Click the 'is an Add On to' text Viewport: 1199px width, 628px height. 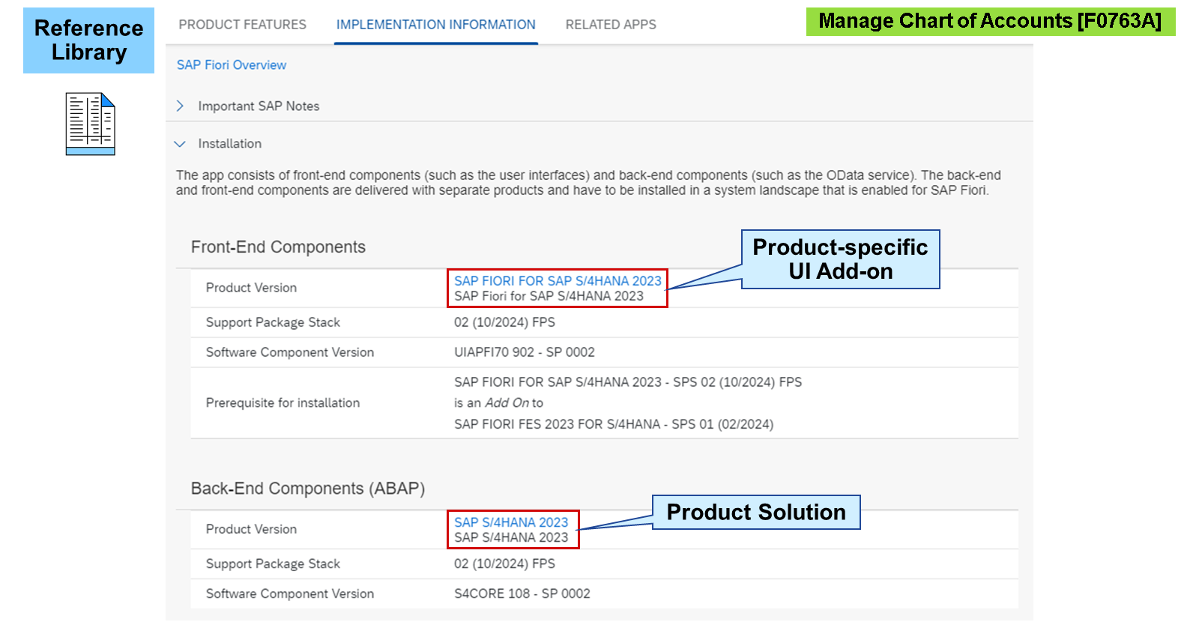pyautogui.click(x=498, y=403)
